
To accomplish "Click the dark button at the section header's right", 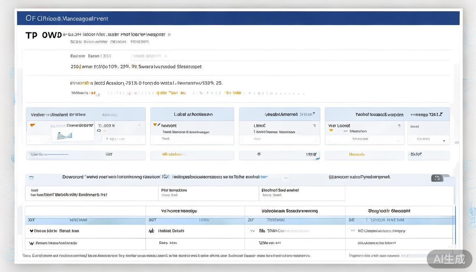I will [x=437, y=178].
